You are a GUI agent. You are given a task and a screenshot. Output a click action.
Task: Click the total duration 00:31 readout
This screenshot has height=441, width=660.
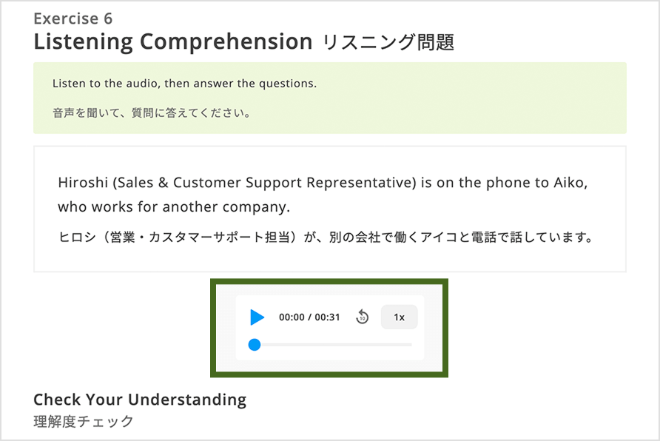pos(327,317)
